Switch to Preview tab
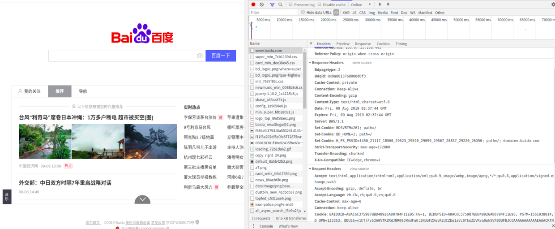Image resolution: width=555 pixels, height=229 pixels. click(x=343, y=44)
